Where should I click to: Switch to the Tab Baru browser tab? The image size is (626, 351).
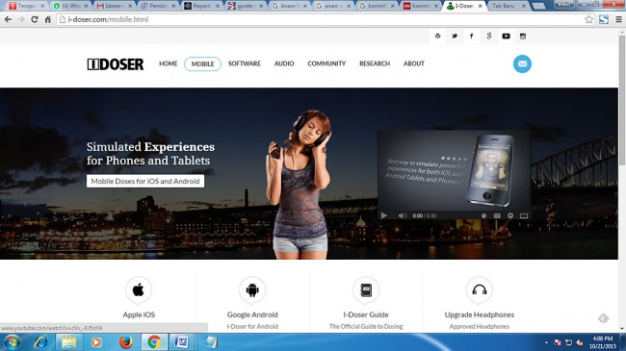[508, 6]
